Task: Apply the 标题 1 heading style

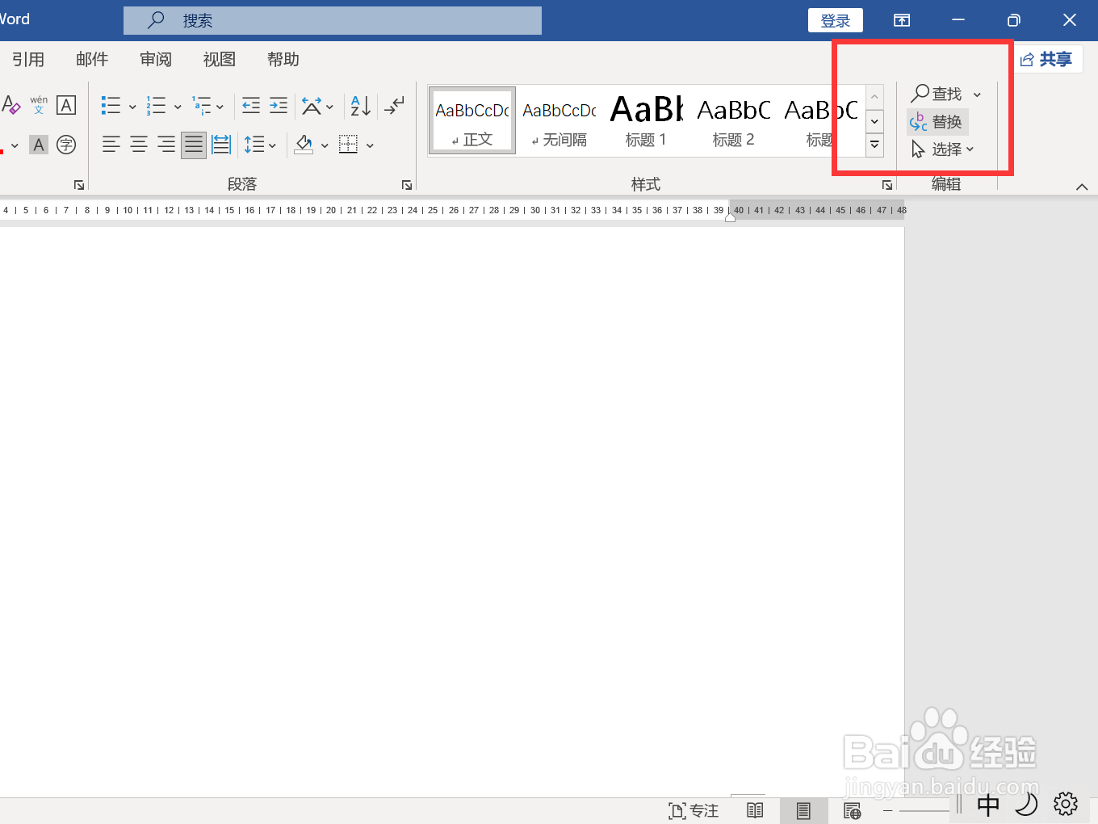Action: (646, 121)
